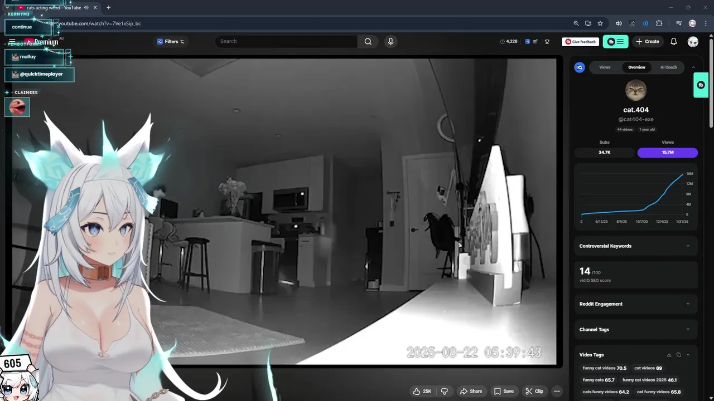Click the speaker volume extension icon
The height and width of the screenshot is (401, 714).
click(x=619, y=23)
